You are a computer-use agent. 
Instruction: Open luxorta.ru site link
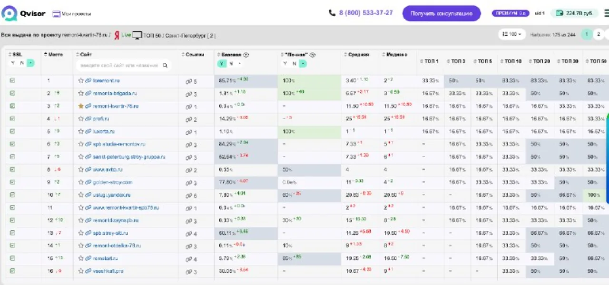(x=104, y=131)
